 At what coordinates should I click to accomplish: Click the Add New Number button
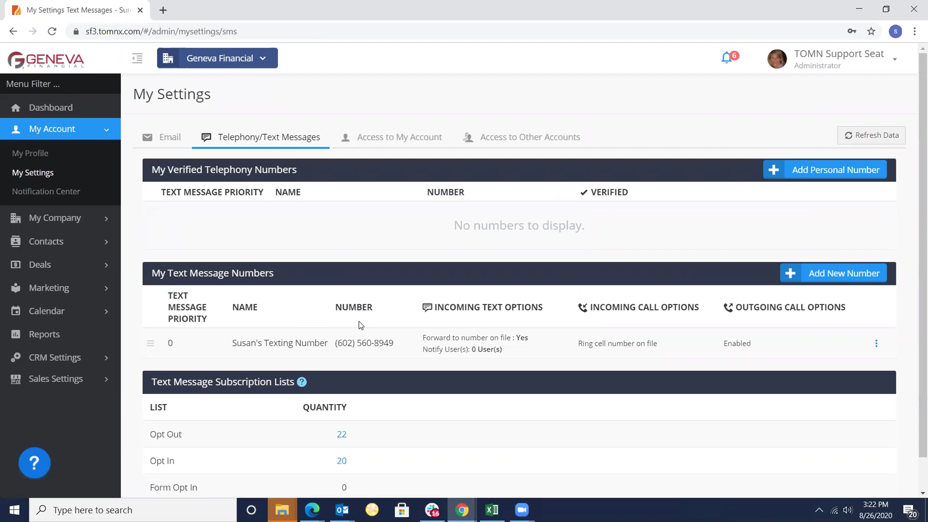point(833,273)
